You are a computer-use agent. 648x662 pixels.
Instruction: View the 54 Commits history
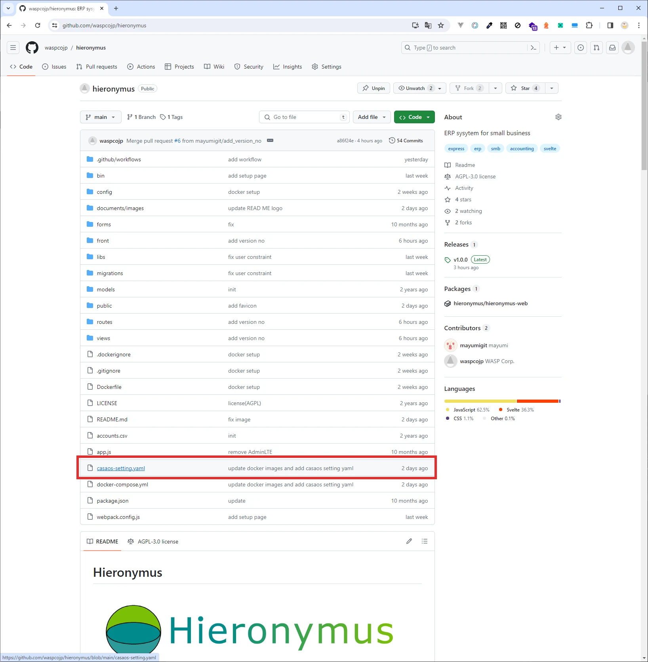point(406,140)
